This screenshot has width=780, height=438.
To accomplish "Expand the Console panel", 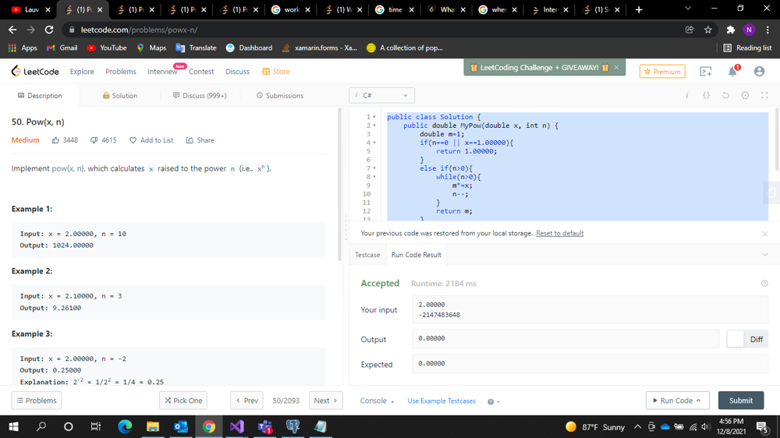I will [x=377, y=401].
